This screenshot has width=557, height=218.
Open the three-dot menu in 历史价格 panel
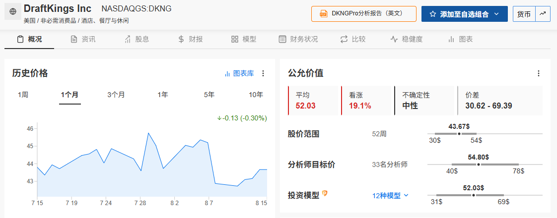click(263, 73)
